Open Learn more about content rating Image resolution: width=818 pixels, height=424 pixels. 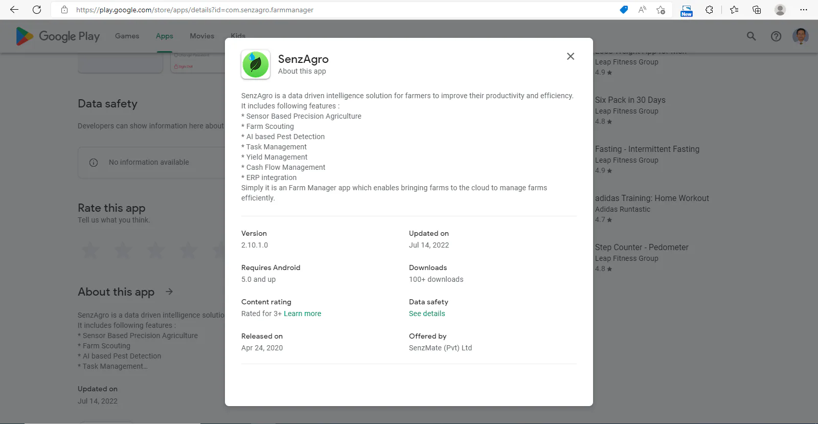[x=303, y=314]
